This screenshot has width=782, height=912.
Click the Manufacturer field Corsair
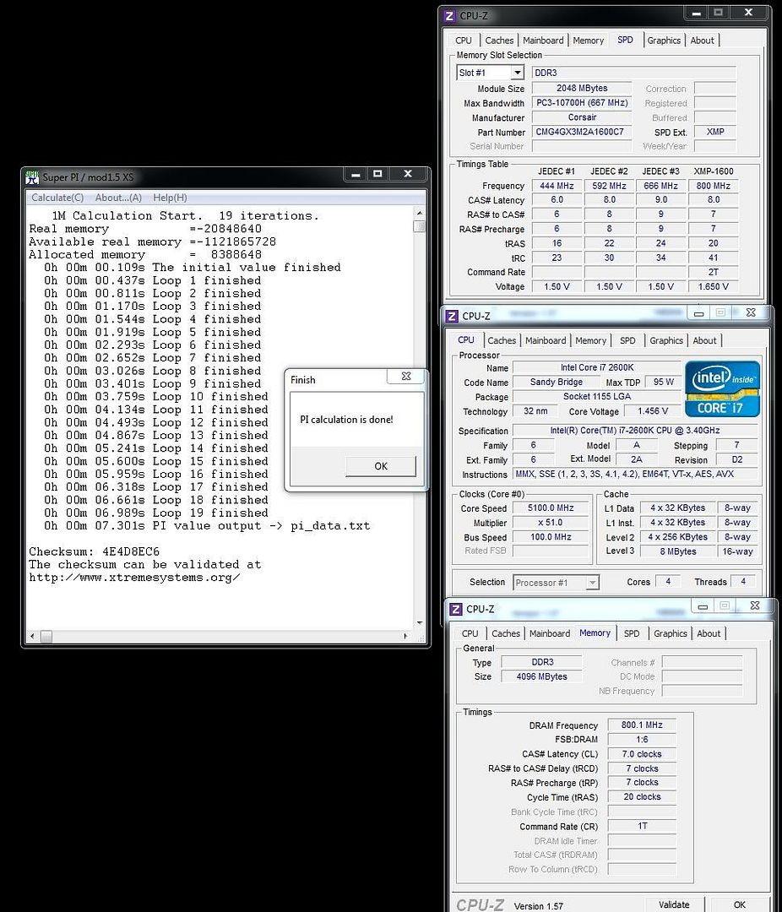(x=581, y=117)
